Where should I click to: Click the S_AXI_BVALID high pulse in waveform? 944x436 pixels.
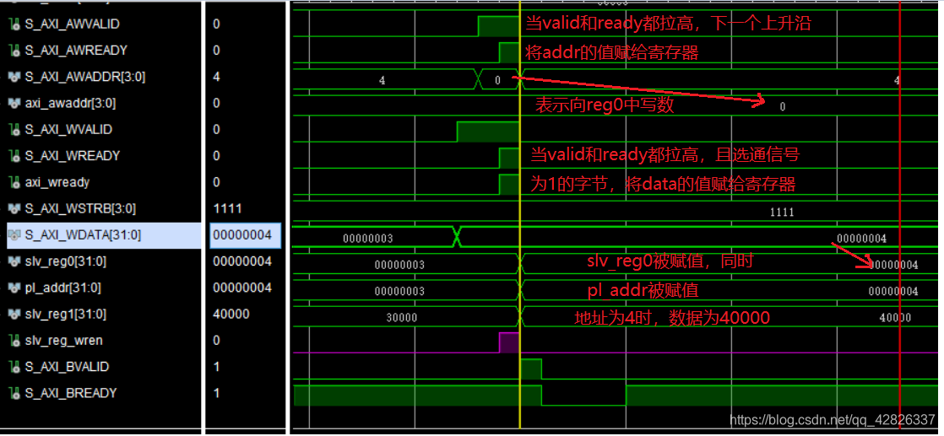pyautogui.click(x=531, y=369)
